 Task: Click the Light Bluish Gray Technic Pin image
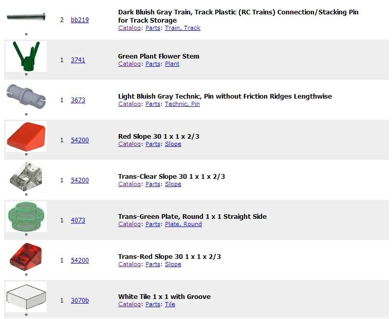pyautogui.click(x=26, y=96)
